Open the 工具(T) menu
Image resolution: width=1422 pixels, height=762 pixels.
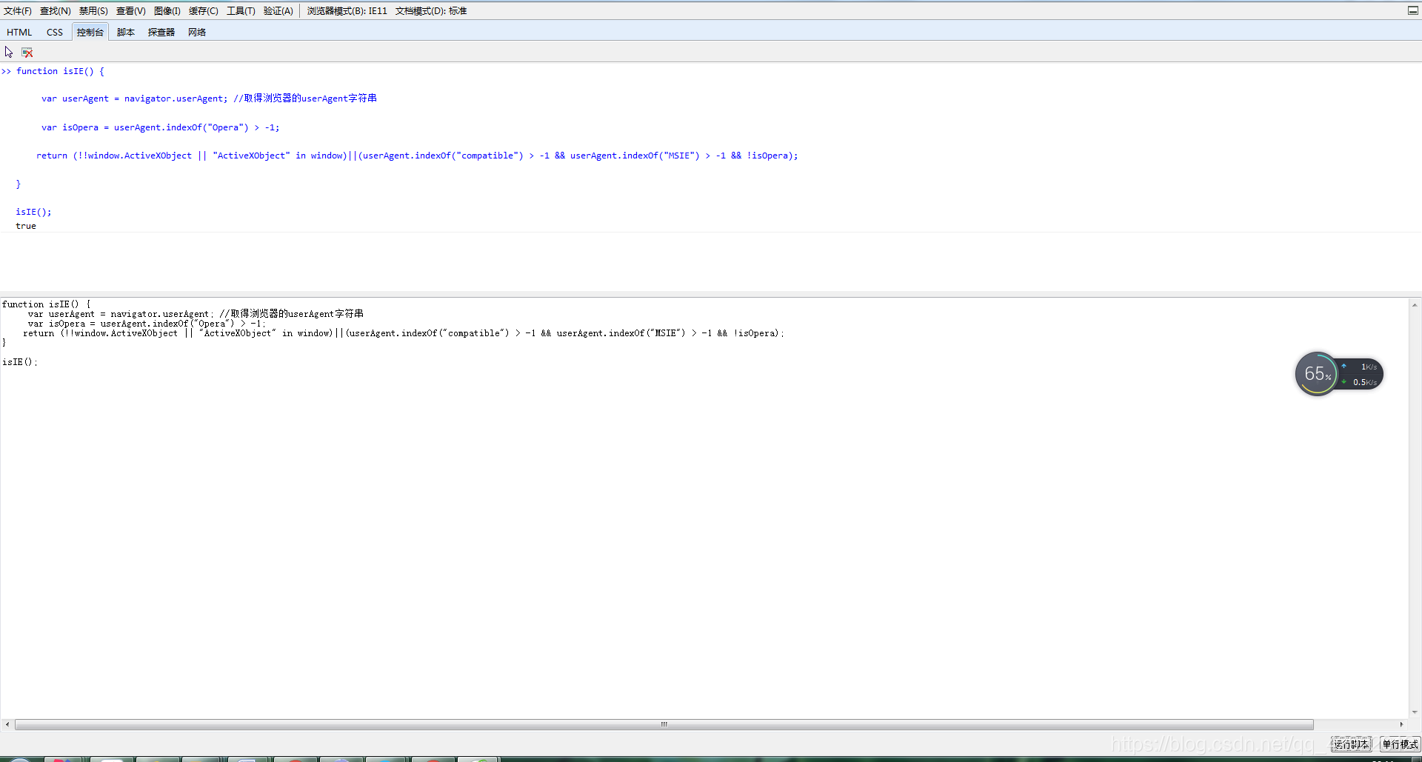point(241,11)
